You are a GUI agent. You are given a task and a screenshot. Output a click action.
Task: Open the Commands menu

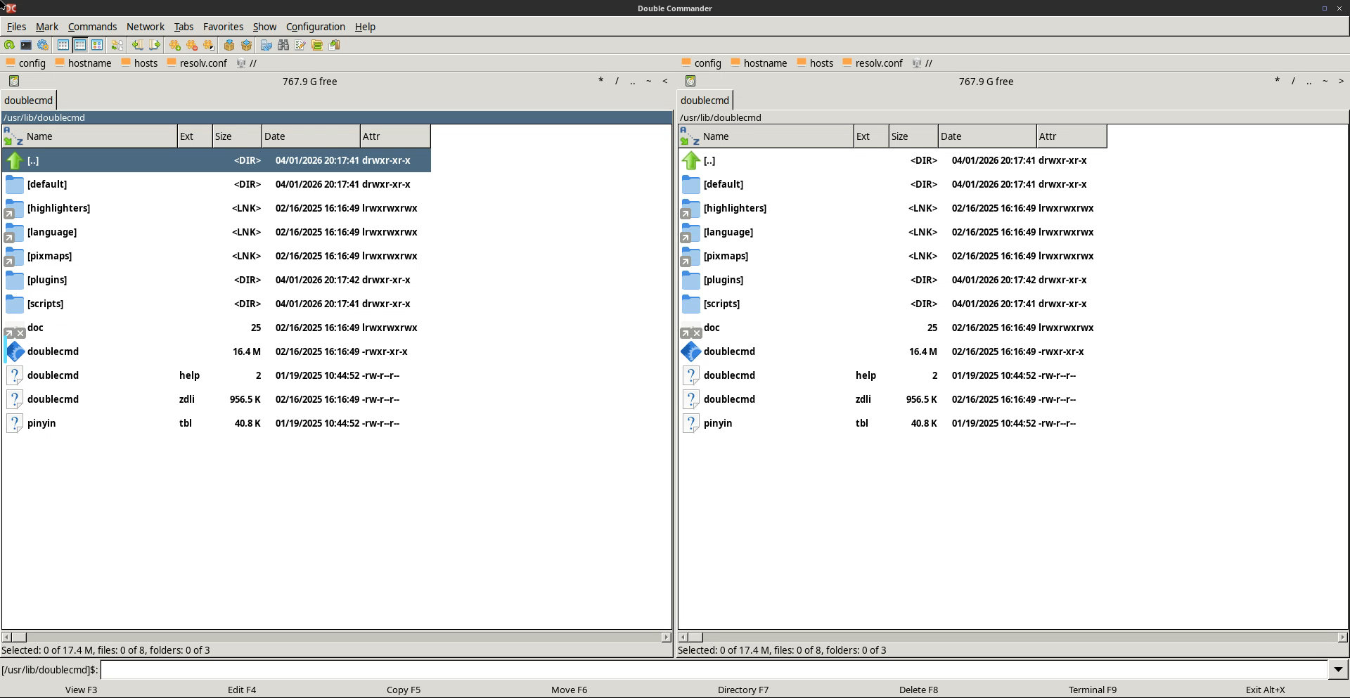pyautogui.click(x=92, y=27)
